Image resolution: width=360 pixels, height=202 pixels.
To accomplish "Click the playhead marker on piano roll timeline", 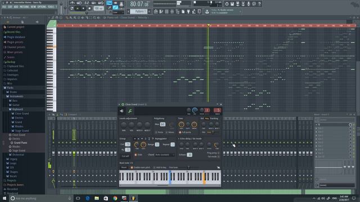I will (x=209, y=25).
